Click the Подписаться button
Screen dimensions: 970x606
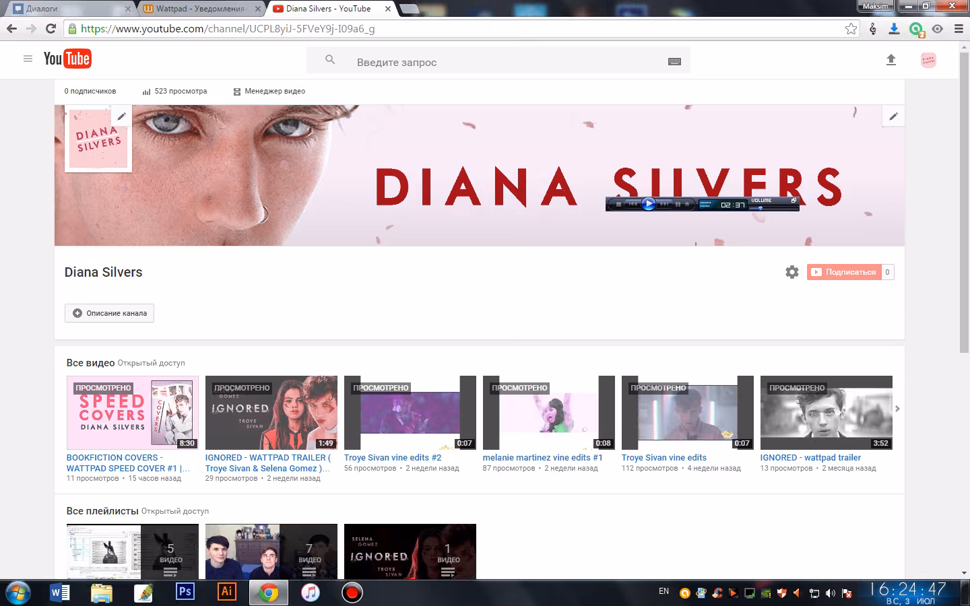(x=844, y=272)
